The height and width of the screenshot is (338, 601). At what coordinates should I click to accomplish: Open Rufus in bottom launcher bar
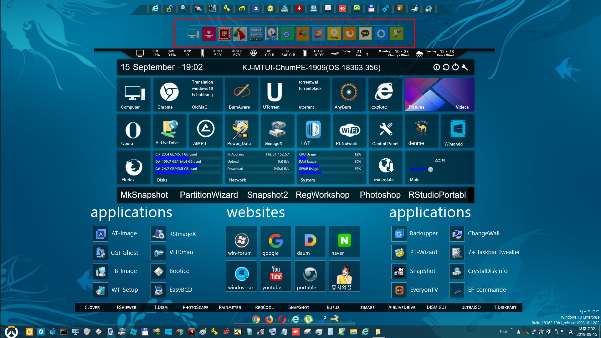click(333, 307)
